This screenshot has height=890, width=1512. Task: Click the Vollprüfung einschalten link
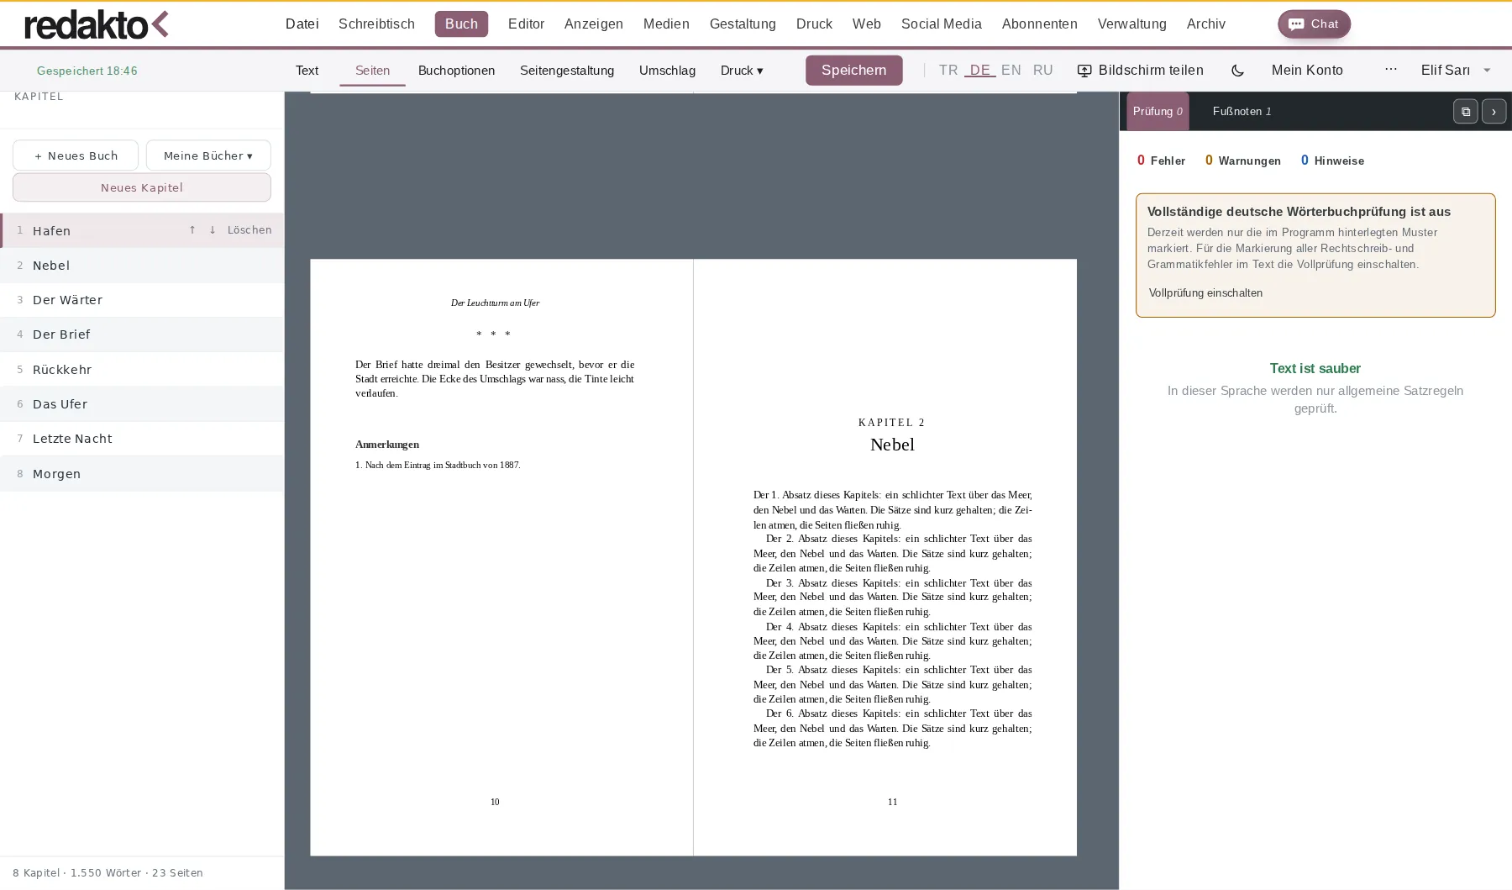pos(1205,293)
